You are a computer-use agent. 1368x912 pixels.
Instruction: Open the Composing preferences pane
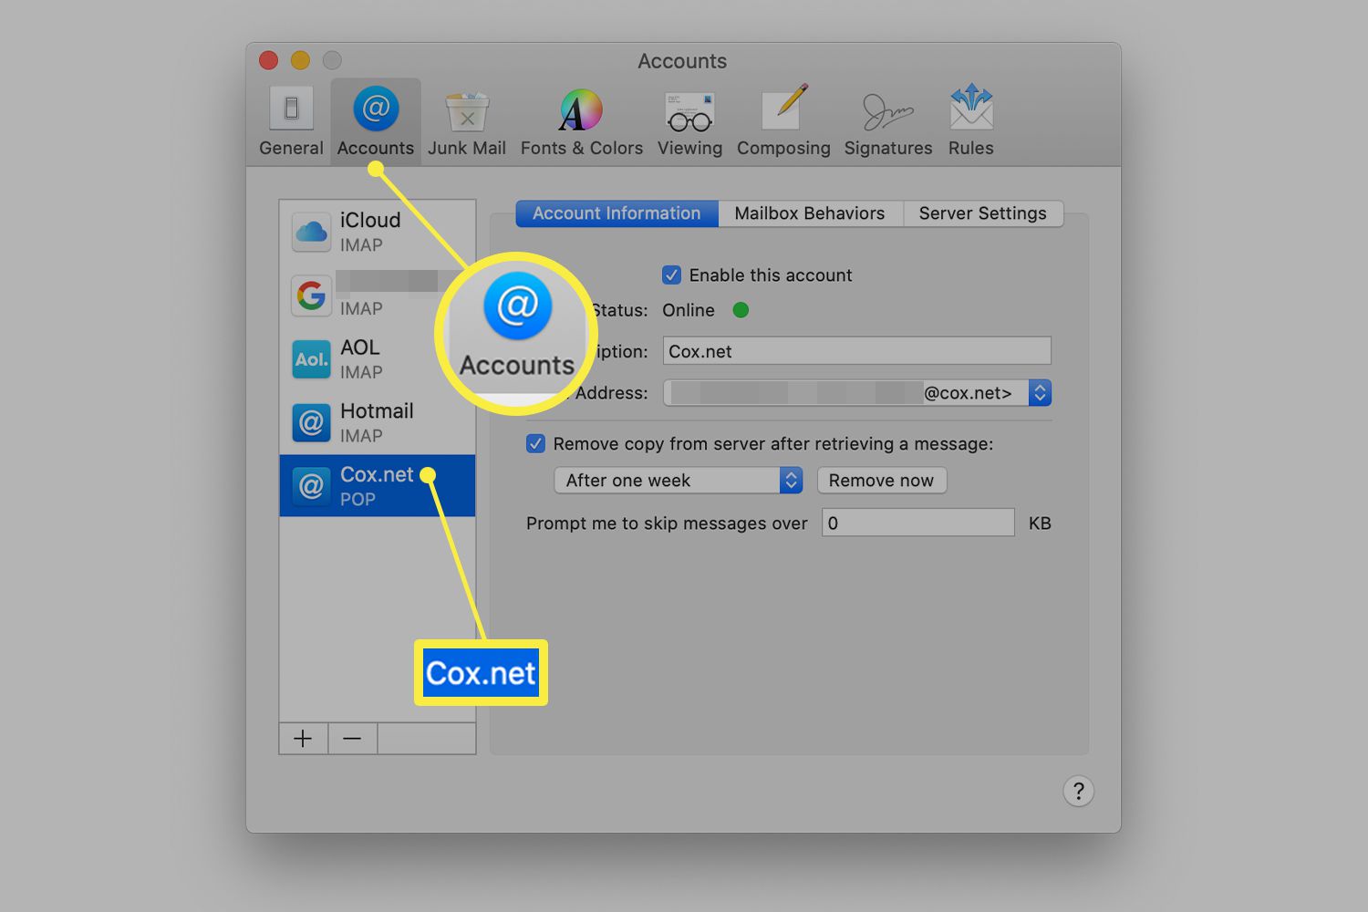click(x=783, y=121)
